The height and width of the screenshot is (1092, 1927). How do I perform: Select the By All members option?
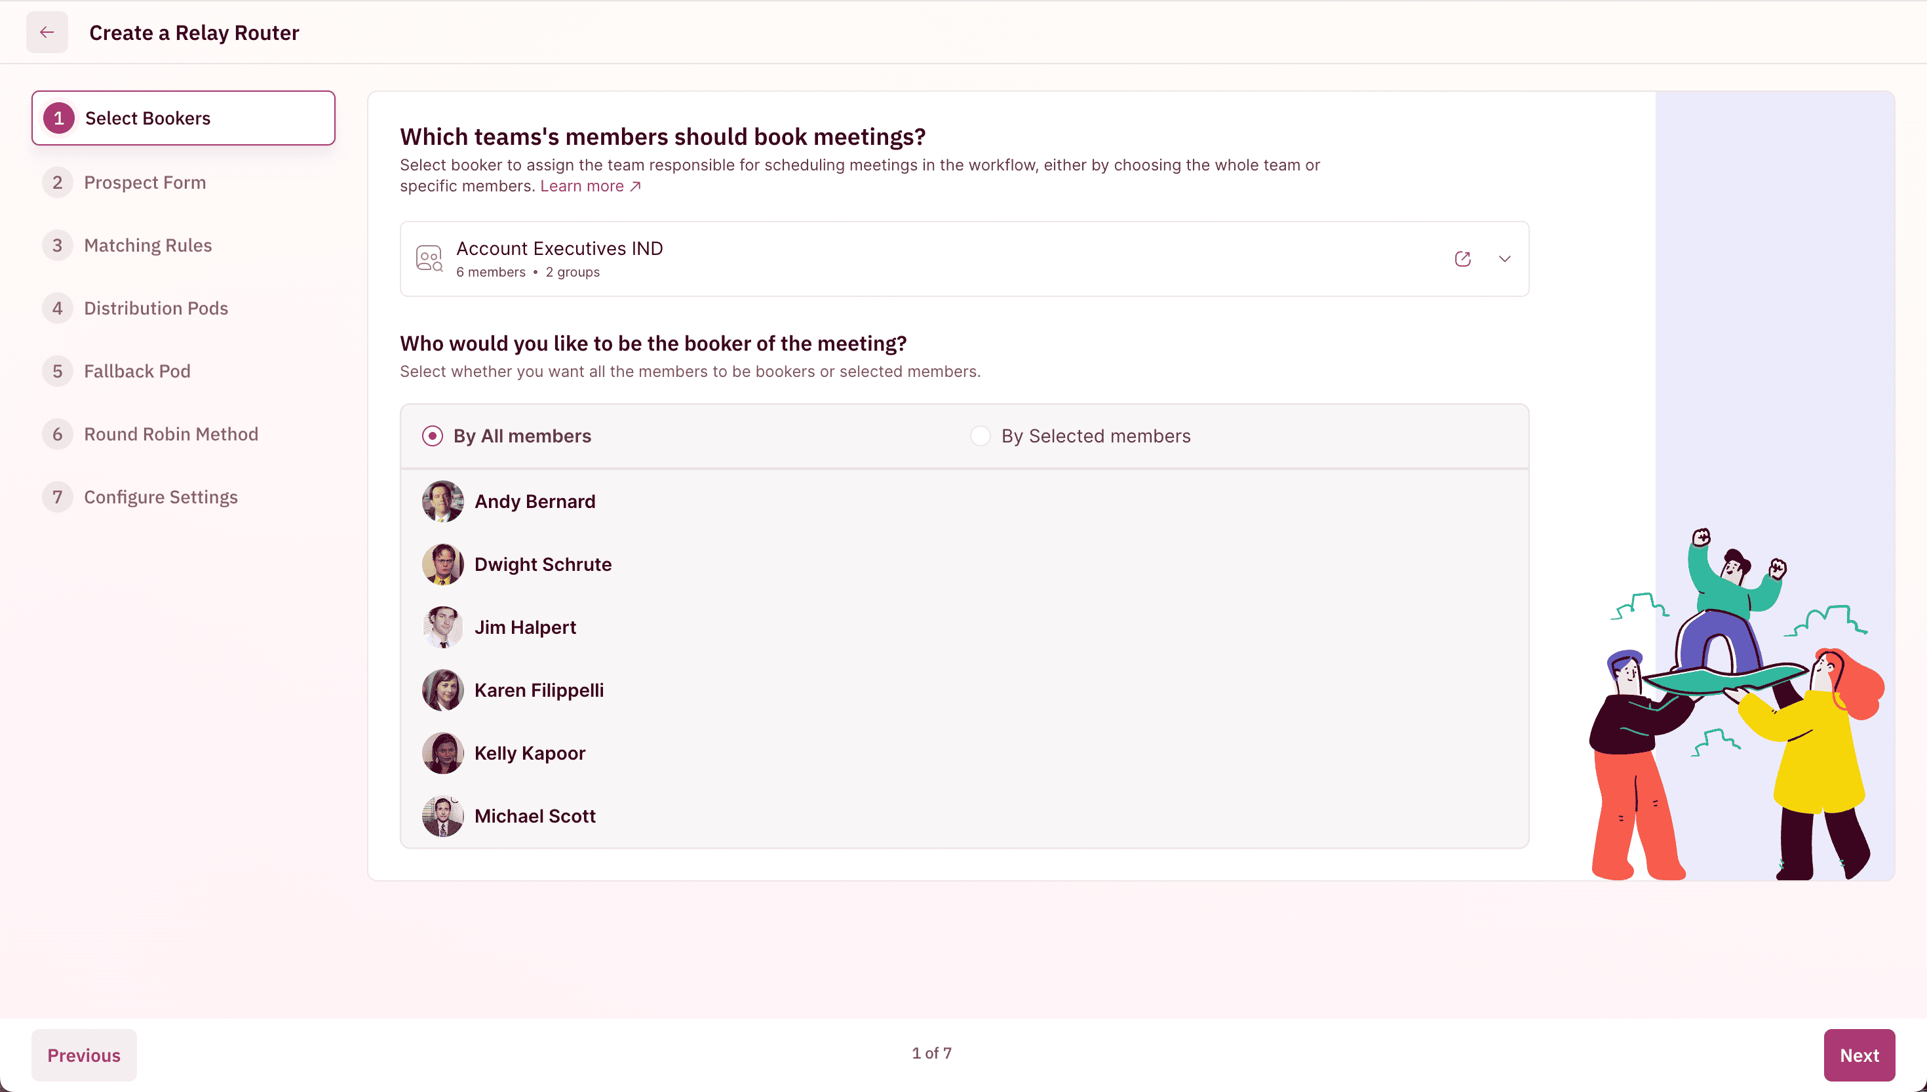click(433, 436)
